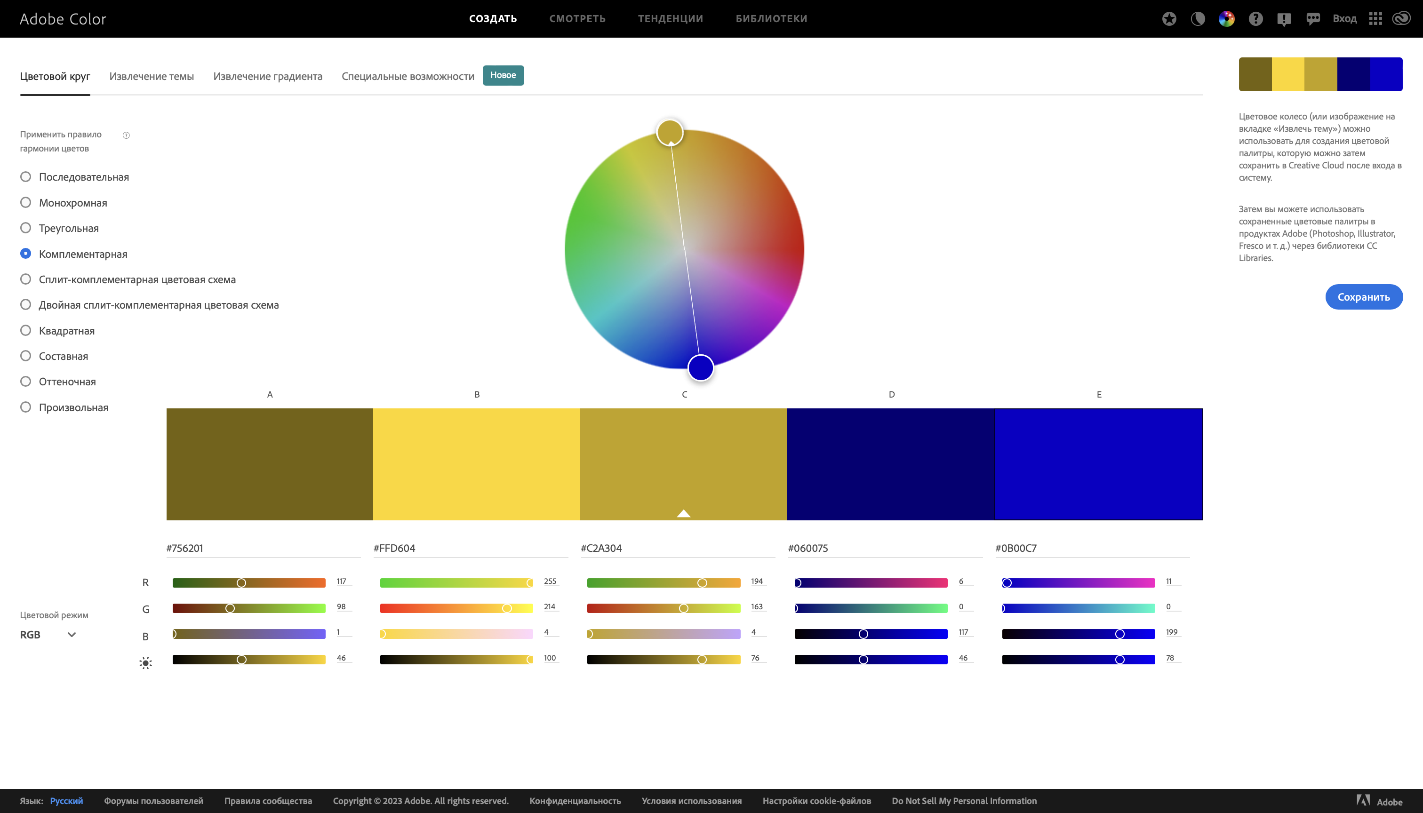Click the blue handle on color wheel

tap(700, 367)
